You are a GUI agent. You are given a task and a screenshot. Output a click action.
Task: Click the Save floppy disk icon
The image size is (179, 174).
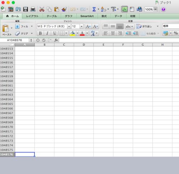click(25, 9)
